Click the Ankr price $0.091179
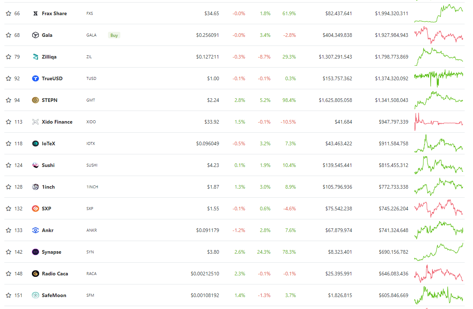Image resolution: width=473 pixels, height=309 pixels. click(x=208, y=230)
